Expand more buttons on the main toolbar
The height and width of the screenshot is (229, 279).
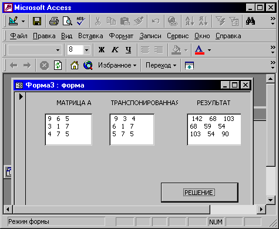click(x=273, y=21)
